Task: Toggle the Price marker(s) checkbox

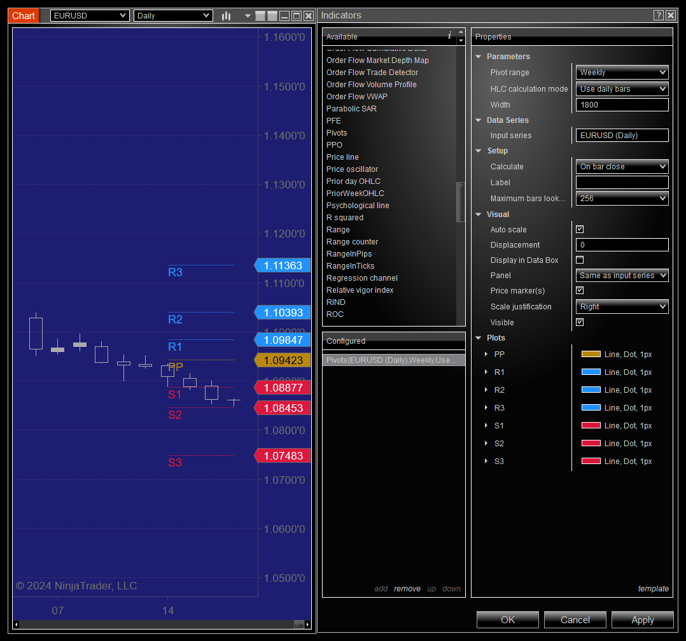Action: (x=580, y=290)
